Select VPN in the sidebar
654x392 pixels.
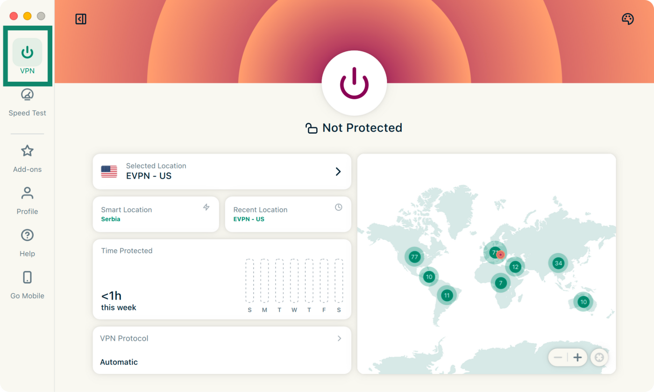point(28,56)
